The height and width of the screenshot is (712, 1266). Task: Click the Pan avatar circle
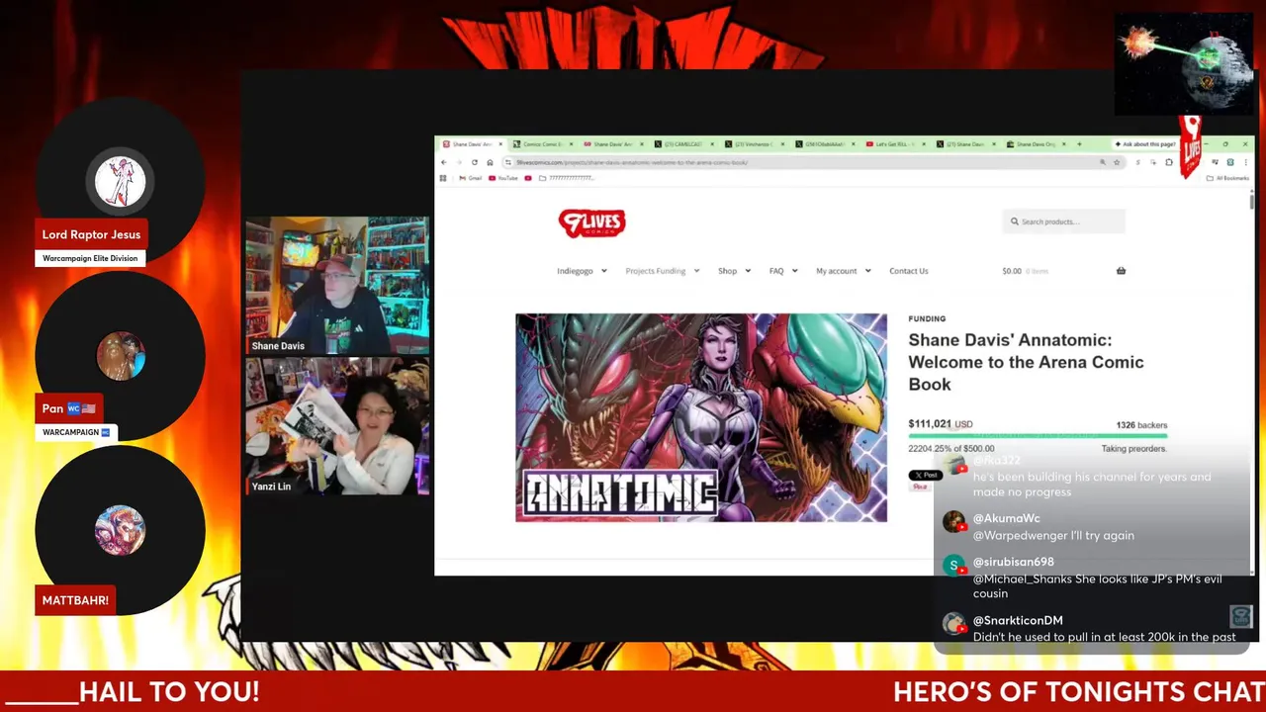(120, 356)
